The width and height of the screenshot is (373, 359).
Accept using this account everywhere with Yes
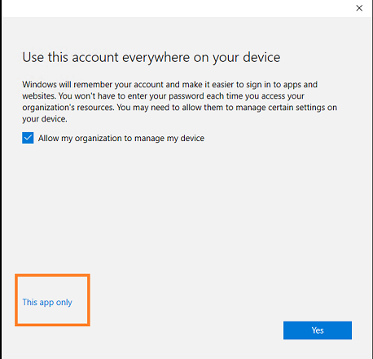[318, 330]
